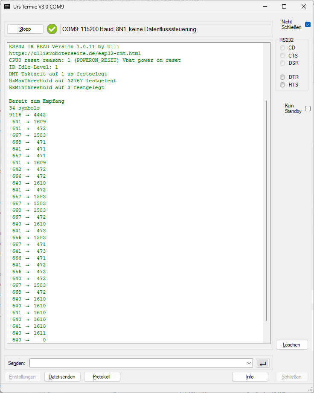The image size is (314, 393).
Task: Enable the Kein Standby checkbox
Action: tap(308, 109)
